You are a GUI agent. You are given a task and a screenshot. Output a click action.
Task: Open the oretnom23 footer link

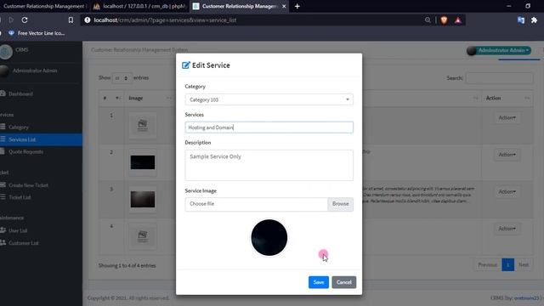click(527, 298)
